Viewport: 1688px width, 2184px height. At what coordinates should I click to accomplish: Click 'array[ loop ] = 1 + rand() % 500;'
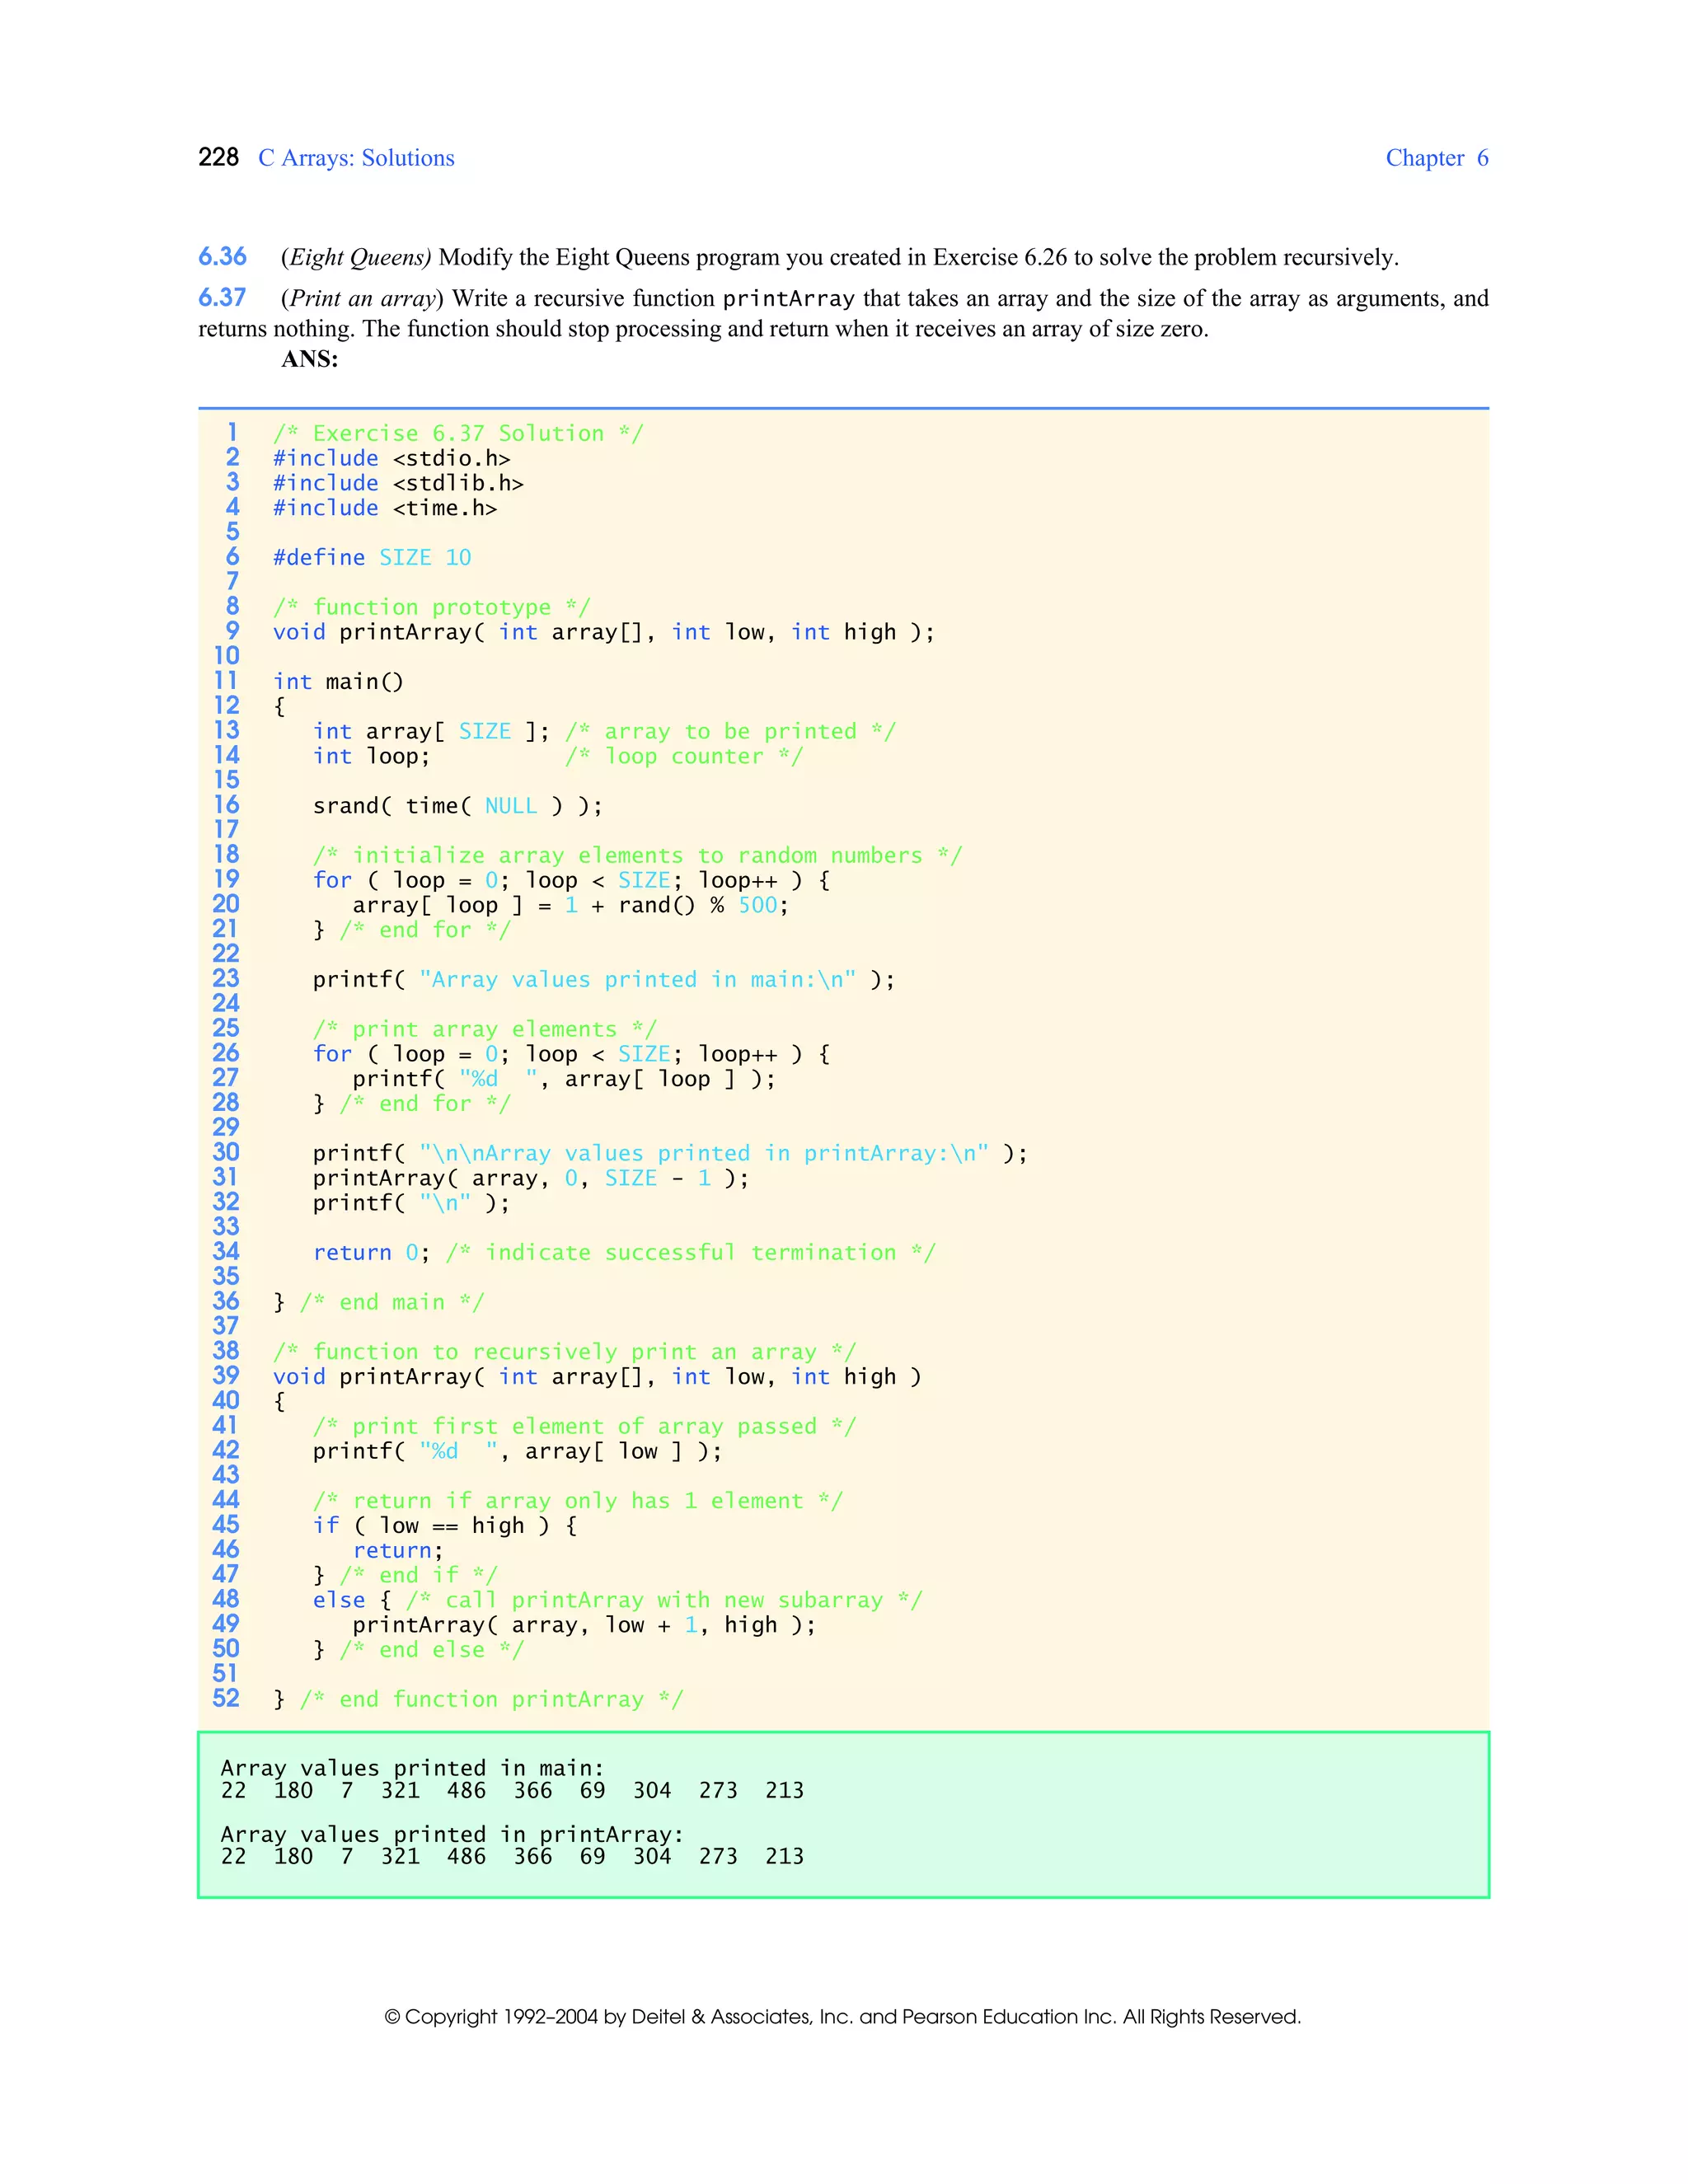coord(570,905)
